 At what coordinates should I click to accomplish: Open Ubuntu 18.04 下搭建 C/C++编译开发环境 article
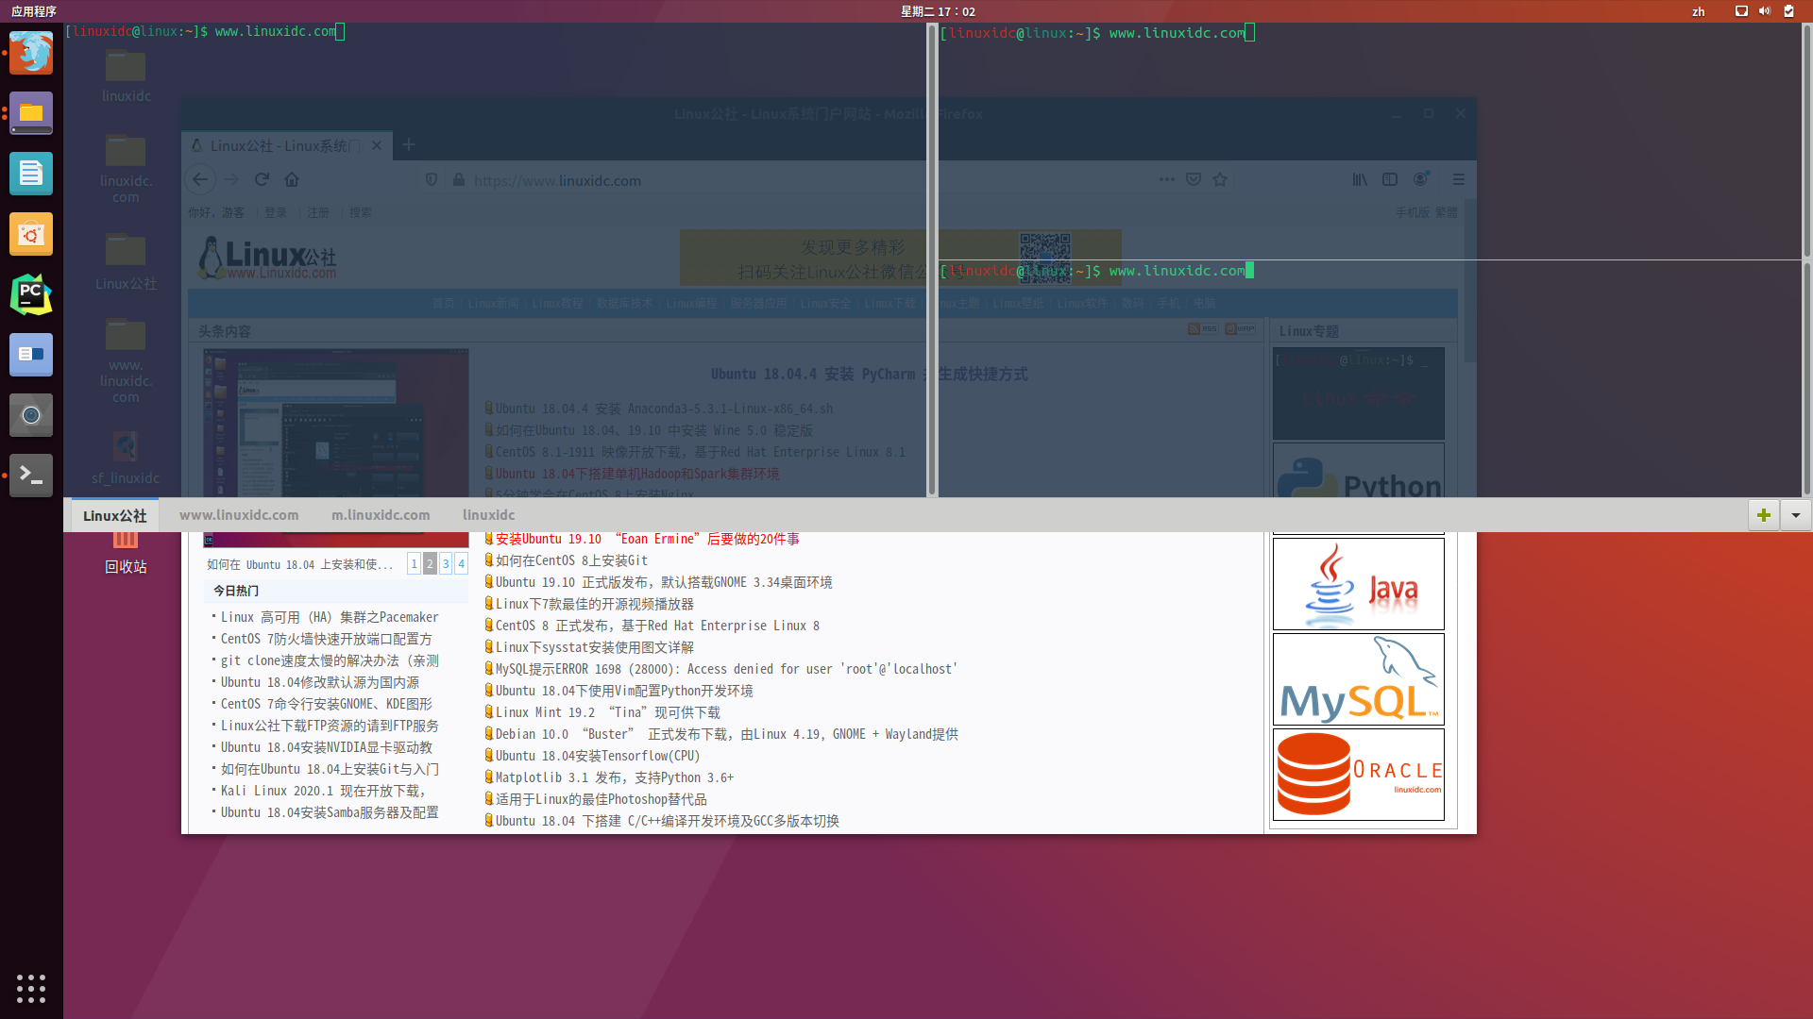(x=667, y=821)
